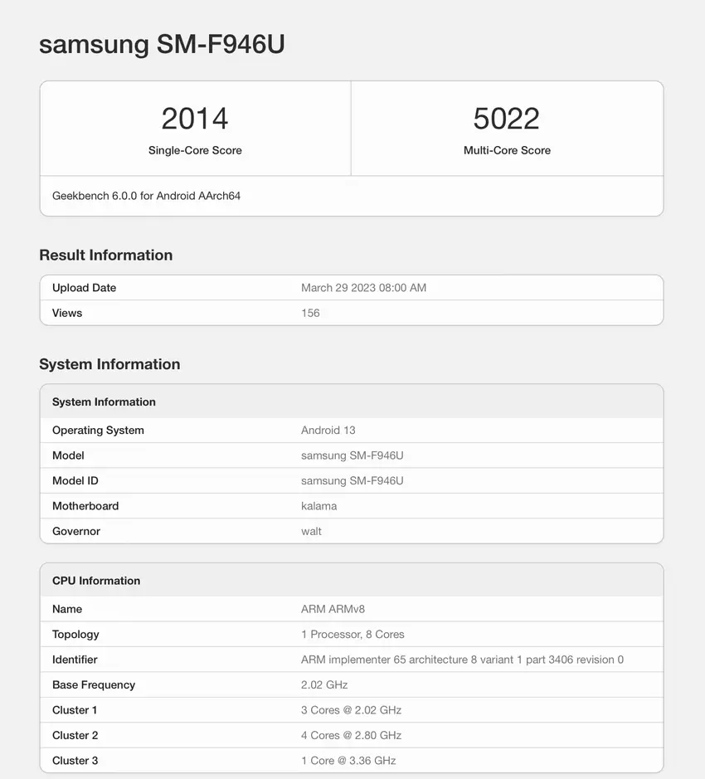Click the Topology row value
The height and width of the screenshot is (779, 705).
[352, 634]
